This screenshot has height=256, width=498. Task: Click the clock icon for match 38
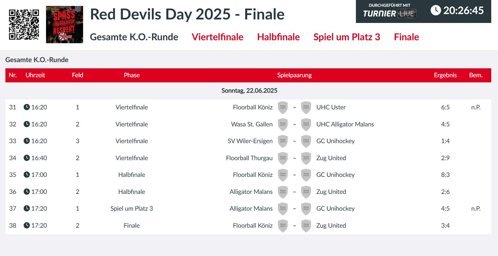coord(27,225)
